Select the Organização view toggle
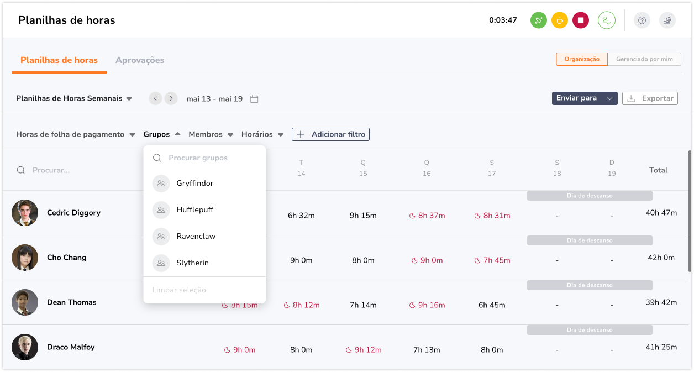This screenshot has height=372, width=694. [x=581, y=59]
